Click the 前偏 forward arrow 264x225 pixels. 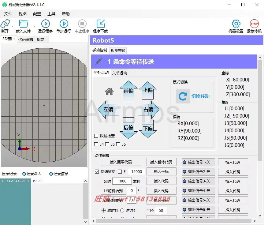pyautogui.click(x=128, y=91)
